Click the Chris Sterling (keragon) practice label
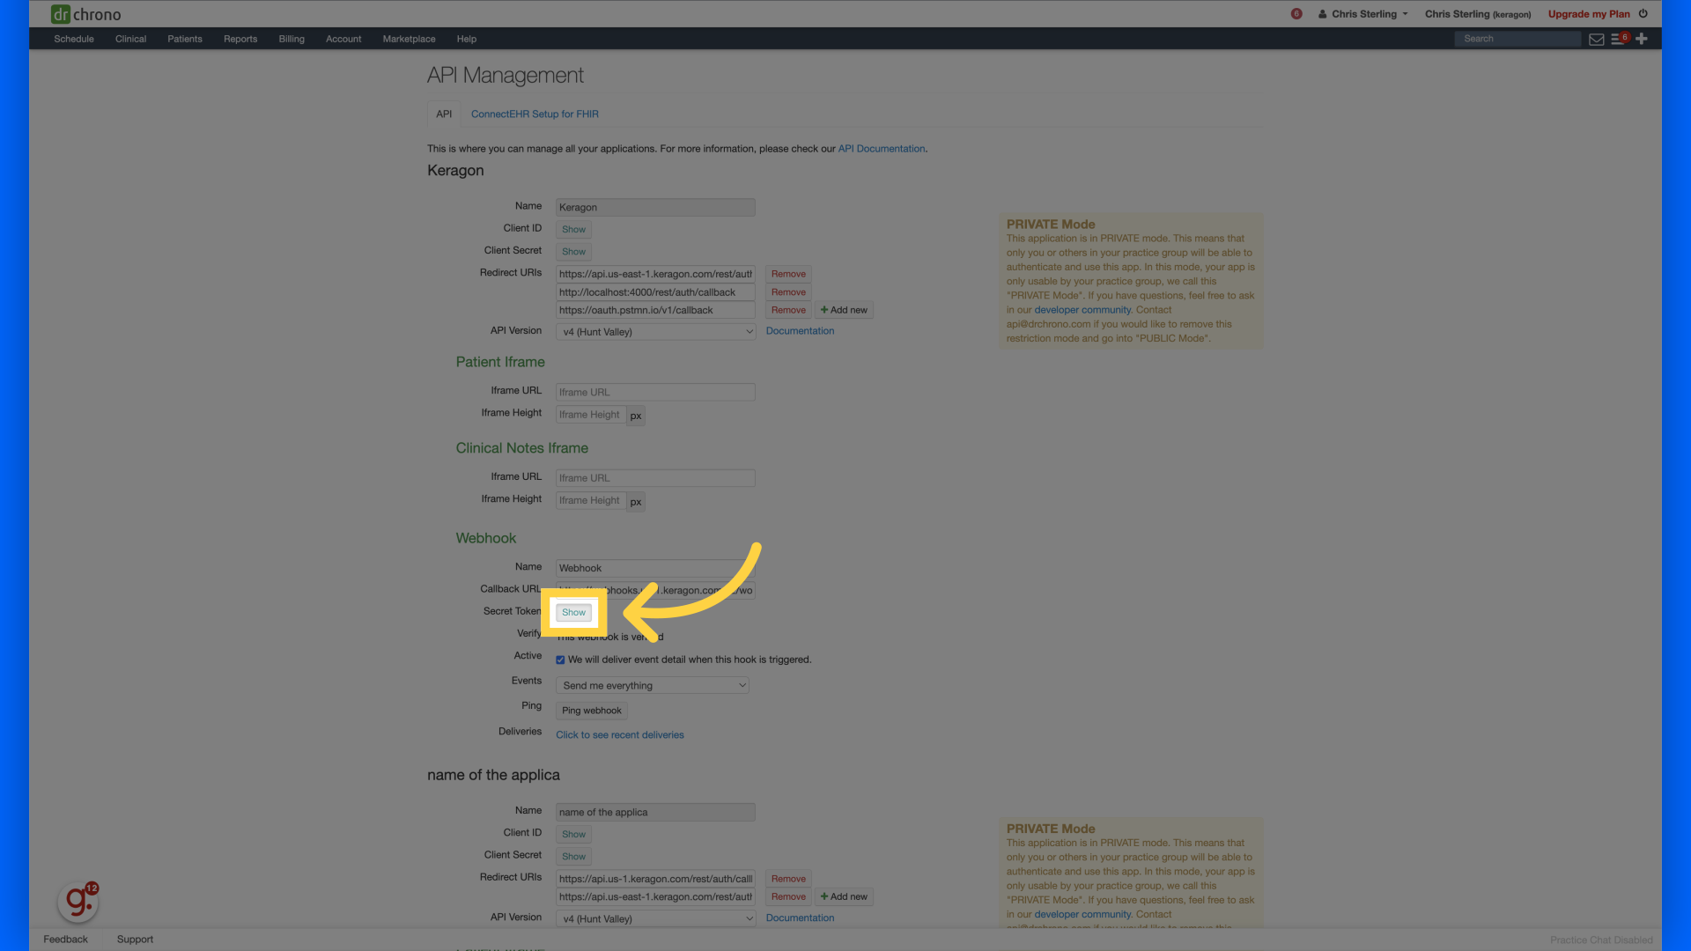Viewport: 1691px width, 951px height. pyautogui.click(x=1478, y=14)
